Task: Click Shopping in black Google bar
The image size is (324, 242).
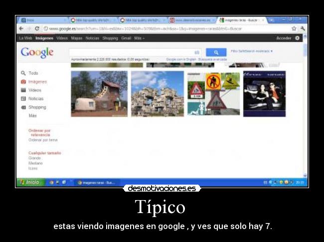Action: click(110, 38)
